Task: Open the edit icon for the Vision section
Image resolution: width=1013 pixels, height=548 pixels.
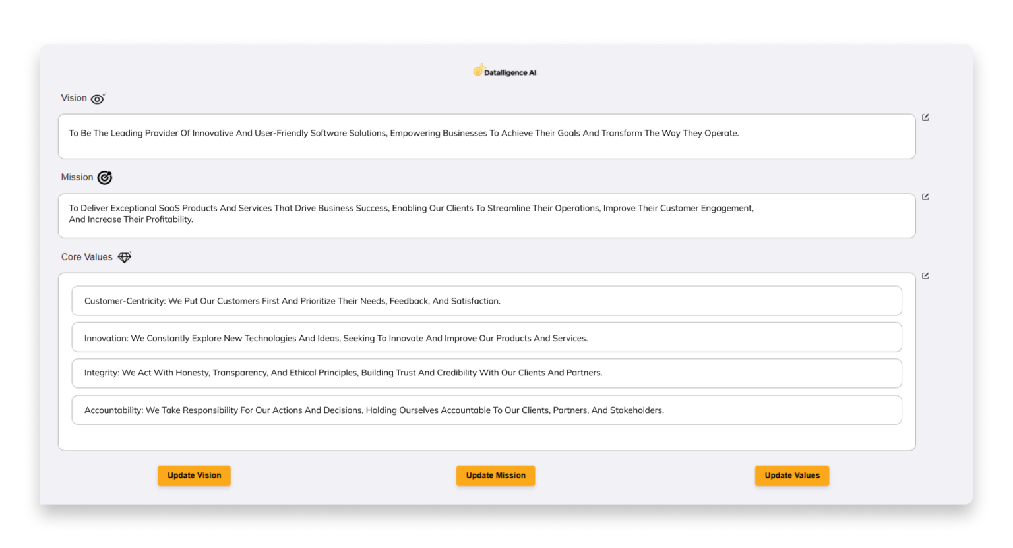Action: click(925, 117)
